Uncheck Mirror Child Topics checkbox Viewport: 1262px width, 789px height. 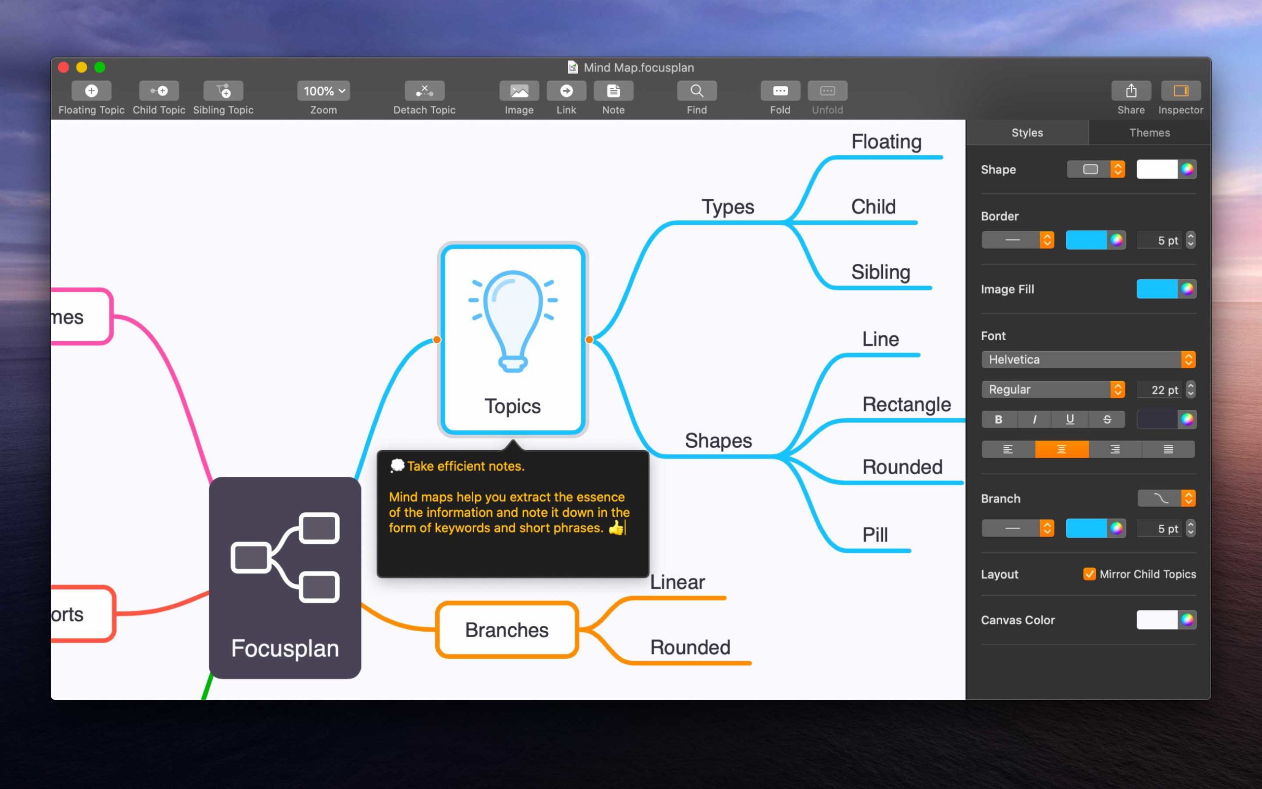(1089, 574)
